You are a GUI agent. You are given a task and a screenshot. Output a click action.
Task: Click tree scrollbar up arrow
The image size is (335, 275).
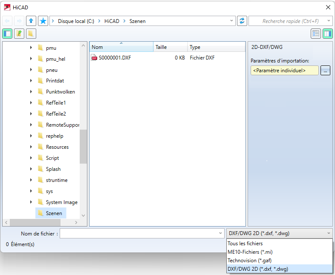click(83, 45)
